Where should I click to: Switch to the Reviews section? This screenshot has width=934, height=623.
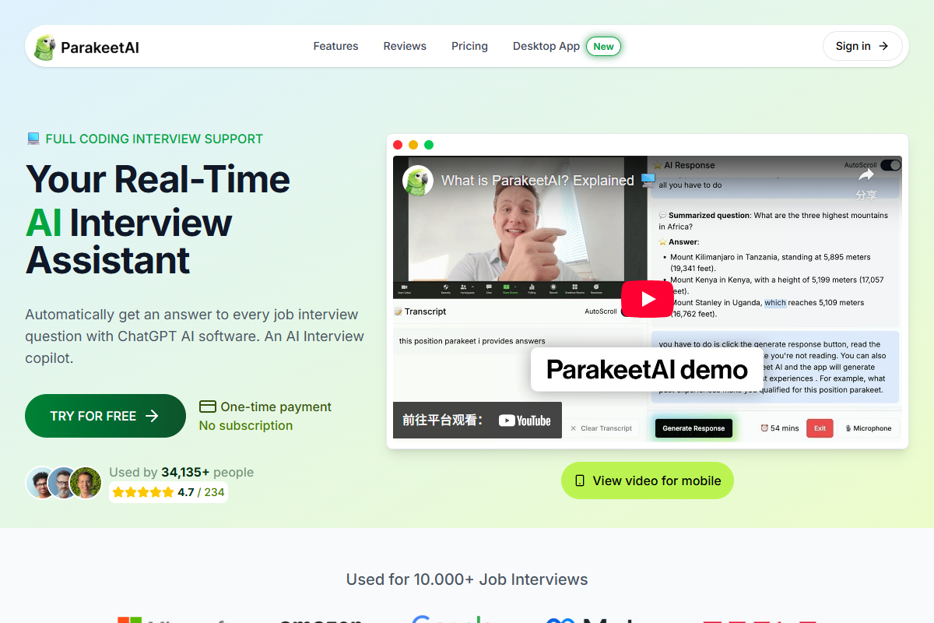[405, 46]
